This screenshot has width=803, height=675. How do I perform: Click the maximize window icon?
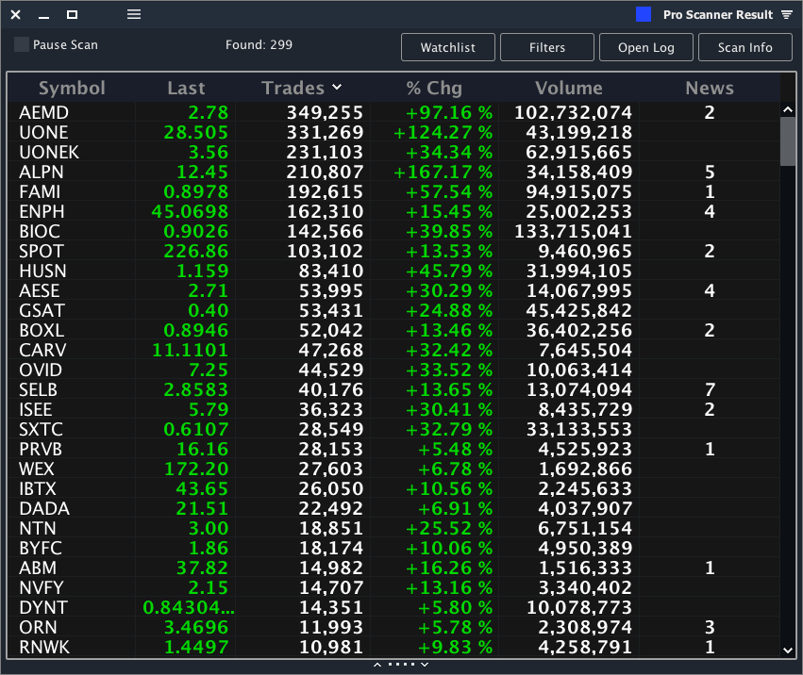pos(73,15)
